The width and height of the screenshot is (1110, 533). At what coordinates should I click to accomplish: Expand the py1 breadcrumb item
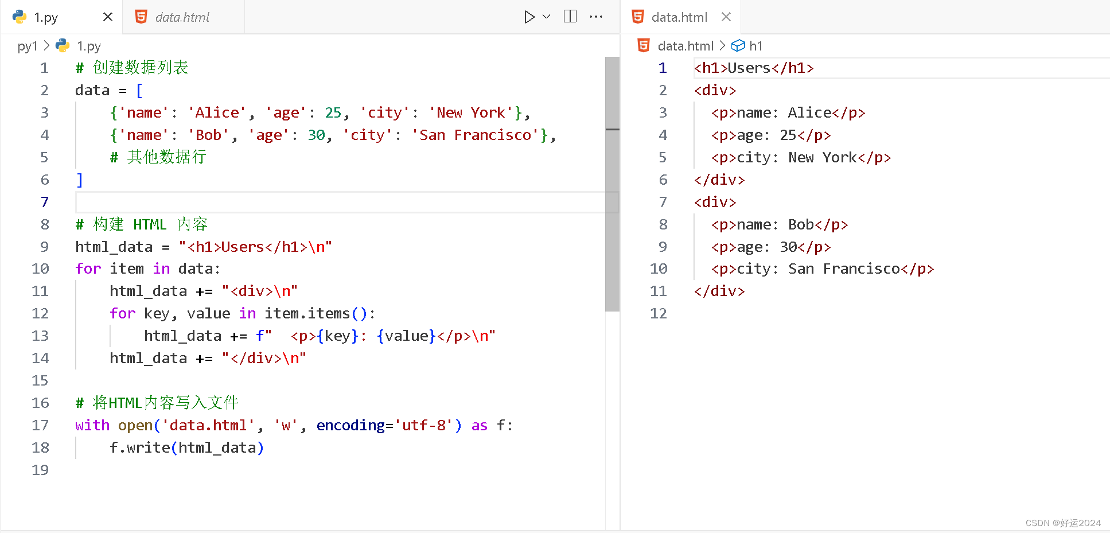coord(27,45)
